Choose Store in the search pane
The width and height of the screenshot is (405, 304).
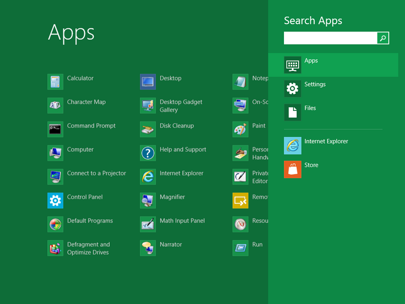tap(311, 169)
